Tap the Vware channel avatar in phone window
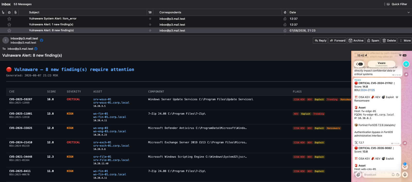This screenshot has height=182, width=412. click(x=406, y=64)
